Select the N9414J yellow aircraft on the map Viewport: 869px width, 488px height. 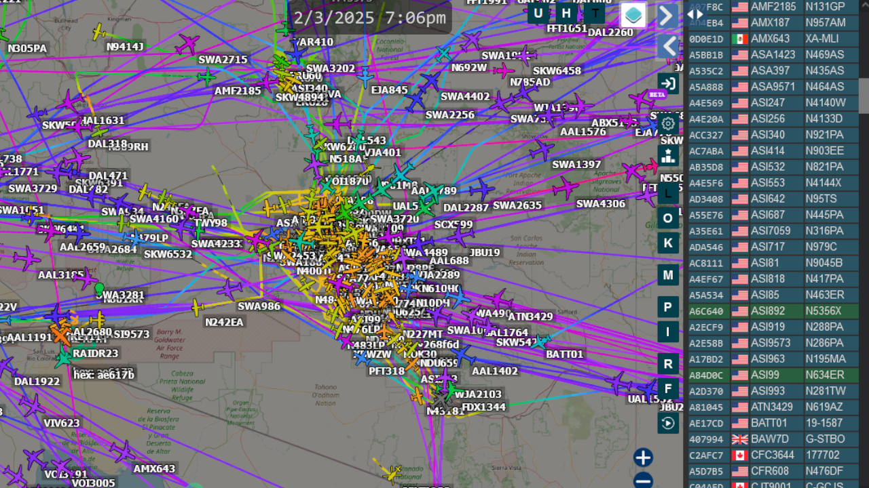click(100, 31)
